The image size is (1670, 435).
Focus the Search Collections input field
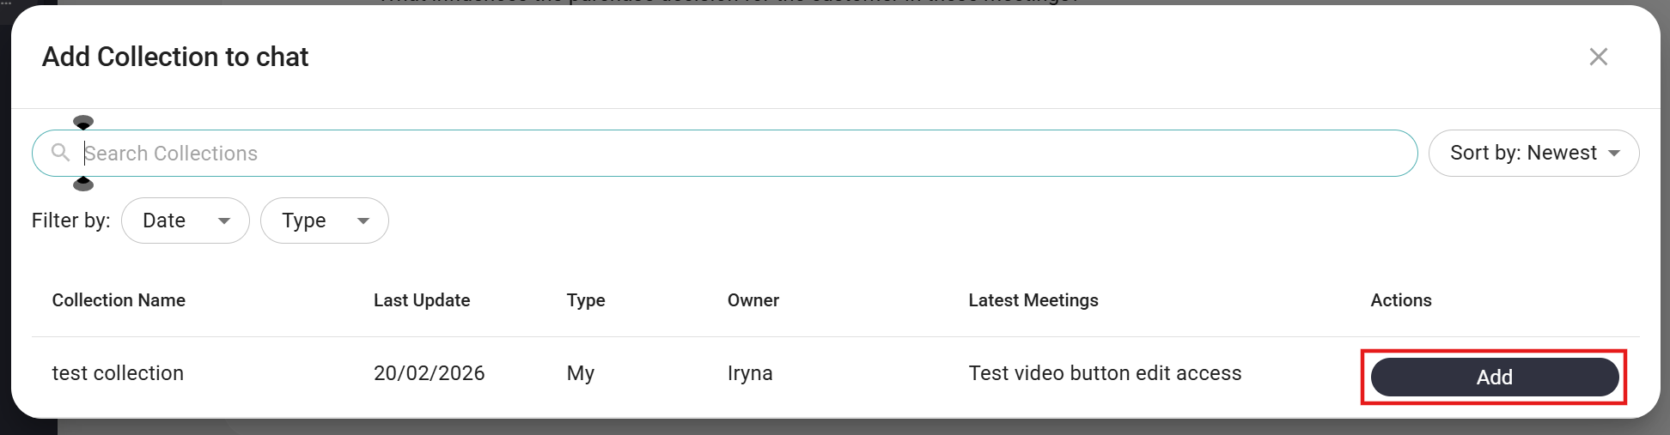click(x=739, y=154)
